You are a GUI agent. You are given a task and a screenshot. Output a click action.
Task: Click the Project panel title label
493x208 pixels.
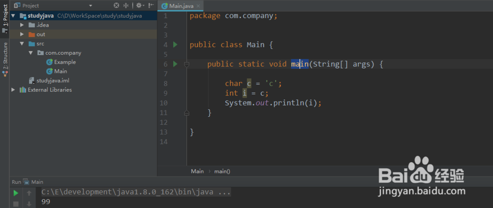tap(31, 5)
